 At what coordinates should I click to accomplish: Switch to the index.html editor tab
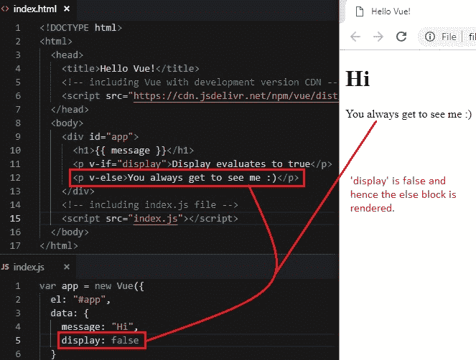pyautogui.click(x=38, y=9)
